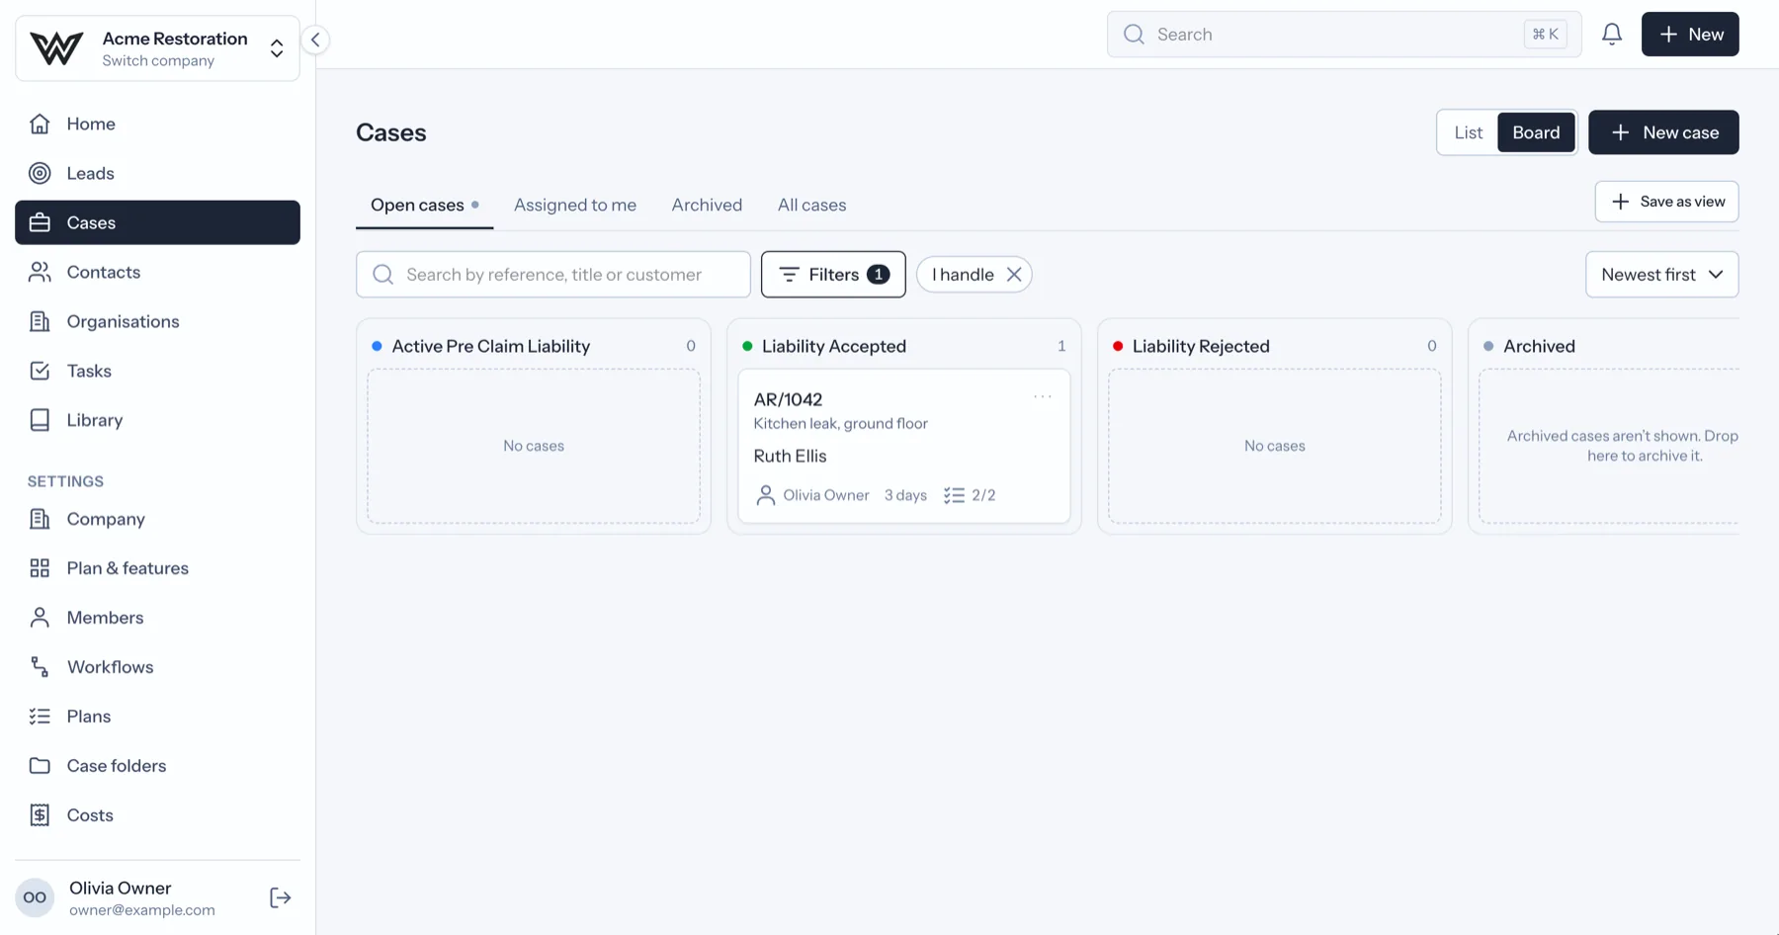Remove the 'I handle' filter chip

1014,275
